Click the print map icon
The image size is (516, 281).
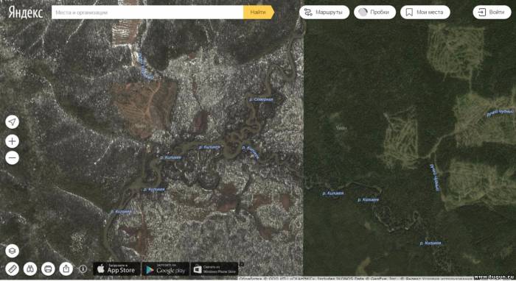pos(48,269)
